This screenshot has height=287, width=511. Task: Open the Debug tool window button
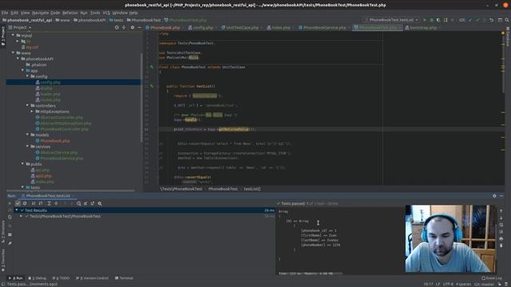[x=38, y=278]
